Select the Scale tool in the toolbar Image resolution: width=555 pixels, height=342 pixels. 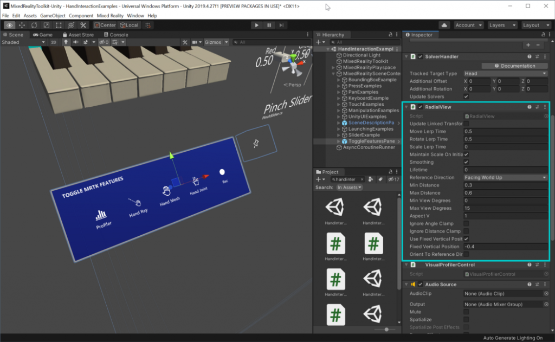(46, 25)
